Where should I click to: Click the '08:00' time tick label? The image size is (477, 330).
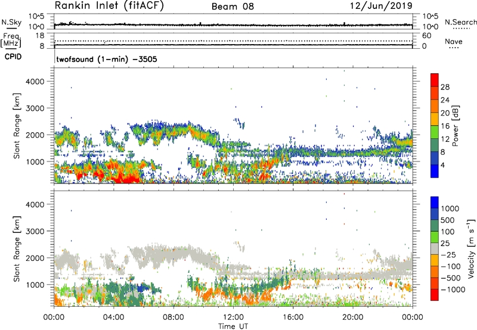174,317
